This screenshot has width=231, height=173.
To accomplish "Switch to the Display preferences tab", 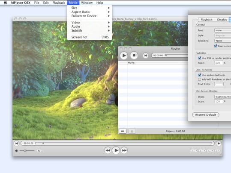I will coord(222,20).
